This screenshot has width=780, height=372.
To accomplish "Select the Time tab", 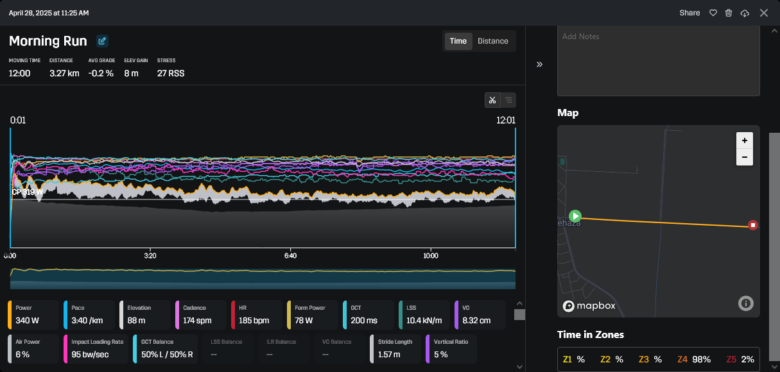I will (x=458, y=41).
